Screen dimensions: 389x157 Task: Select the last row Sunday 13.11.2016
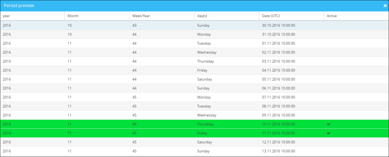pyautogui.click(x=203, y=151)
